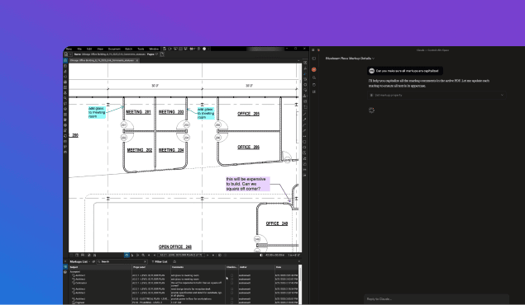
Task: Go to the previous page using the arrow
Action: point(155,255)
